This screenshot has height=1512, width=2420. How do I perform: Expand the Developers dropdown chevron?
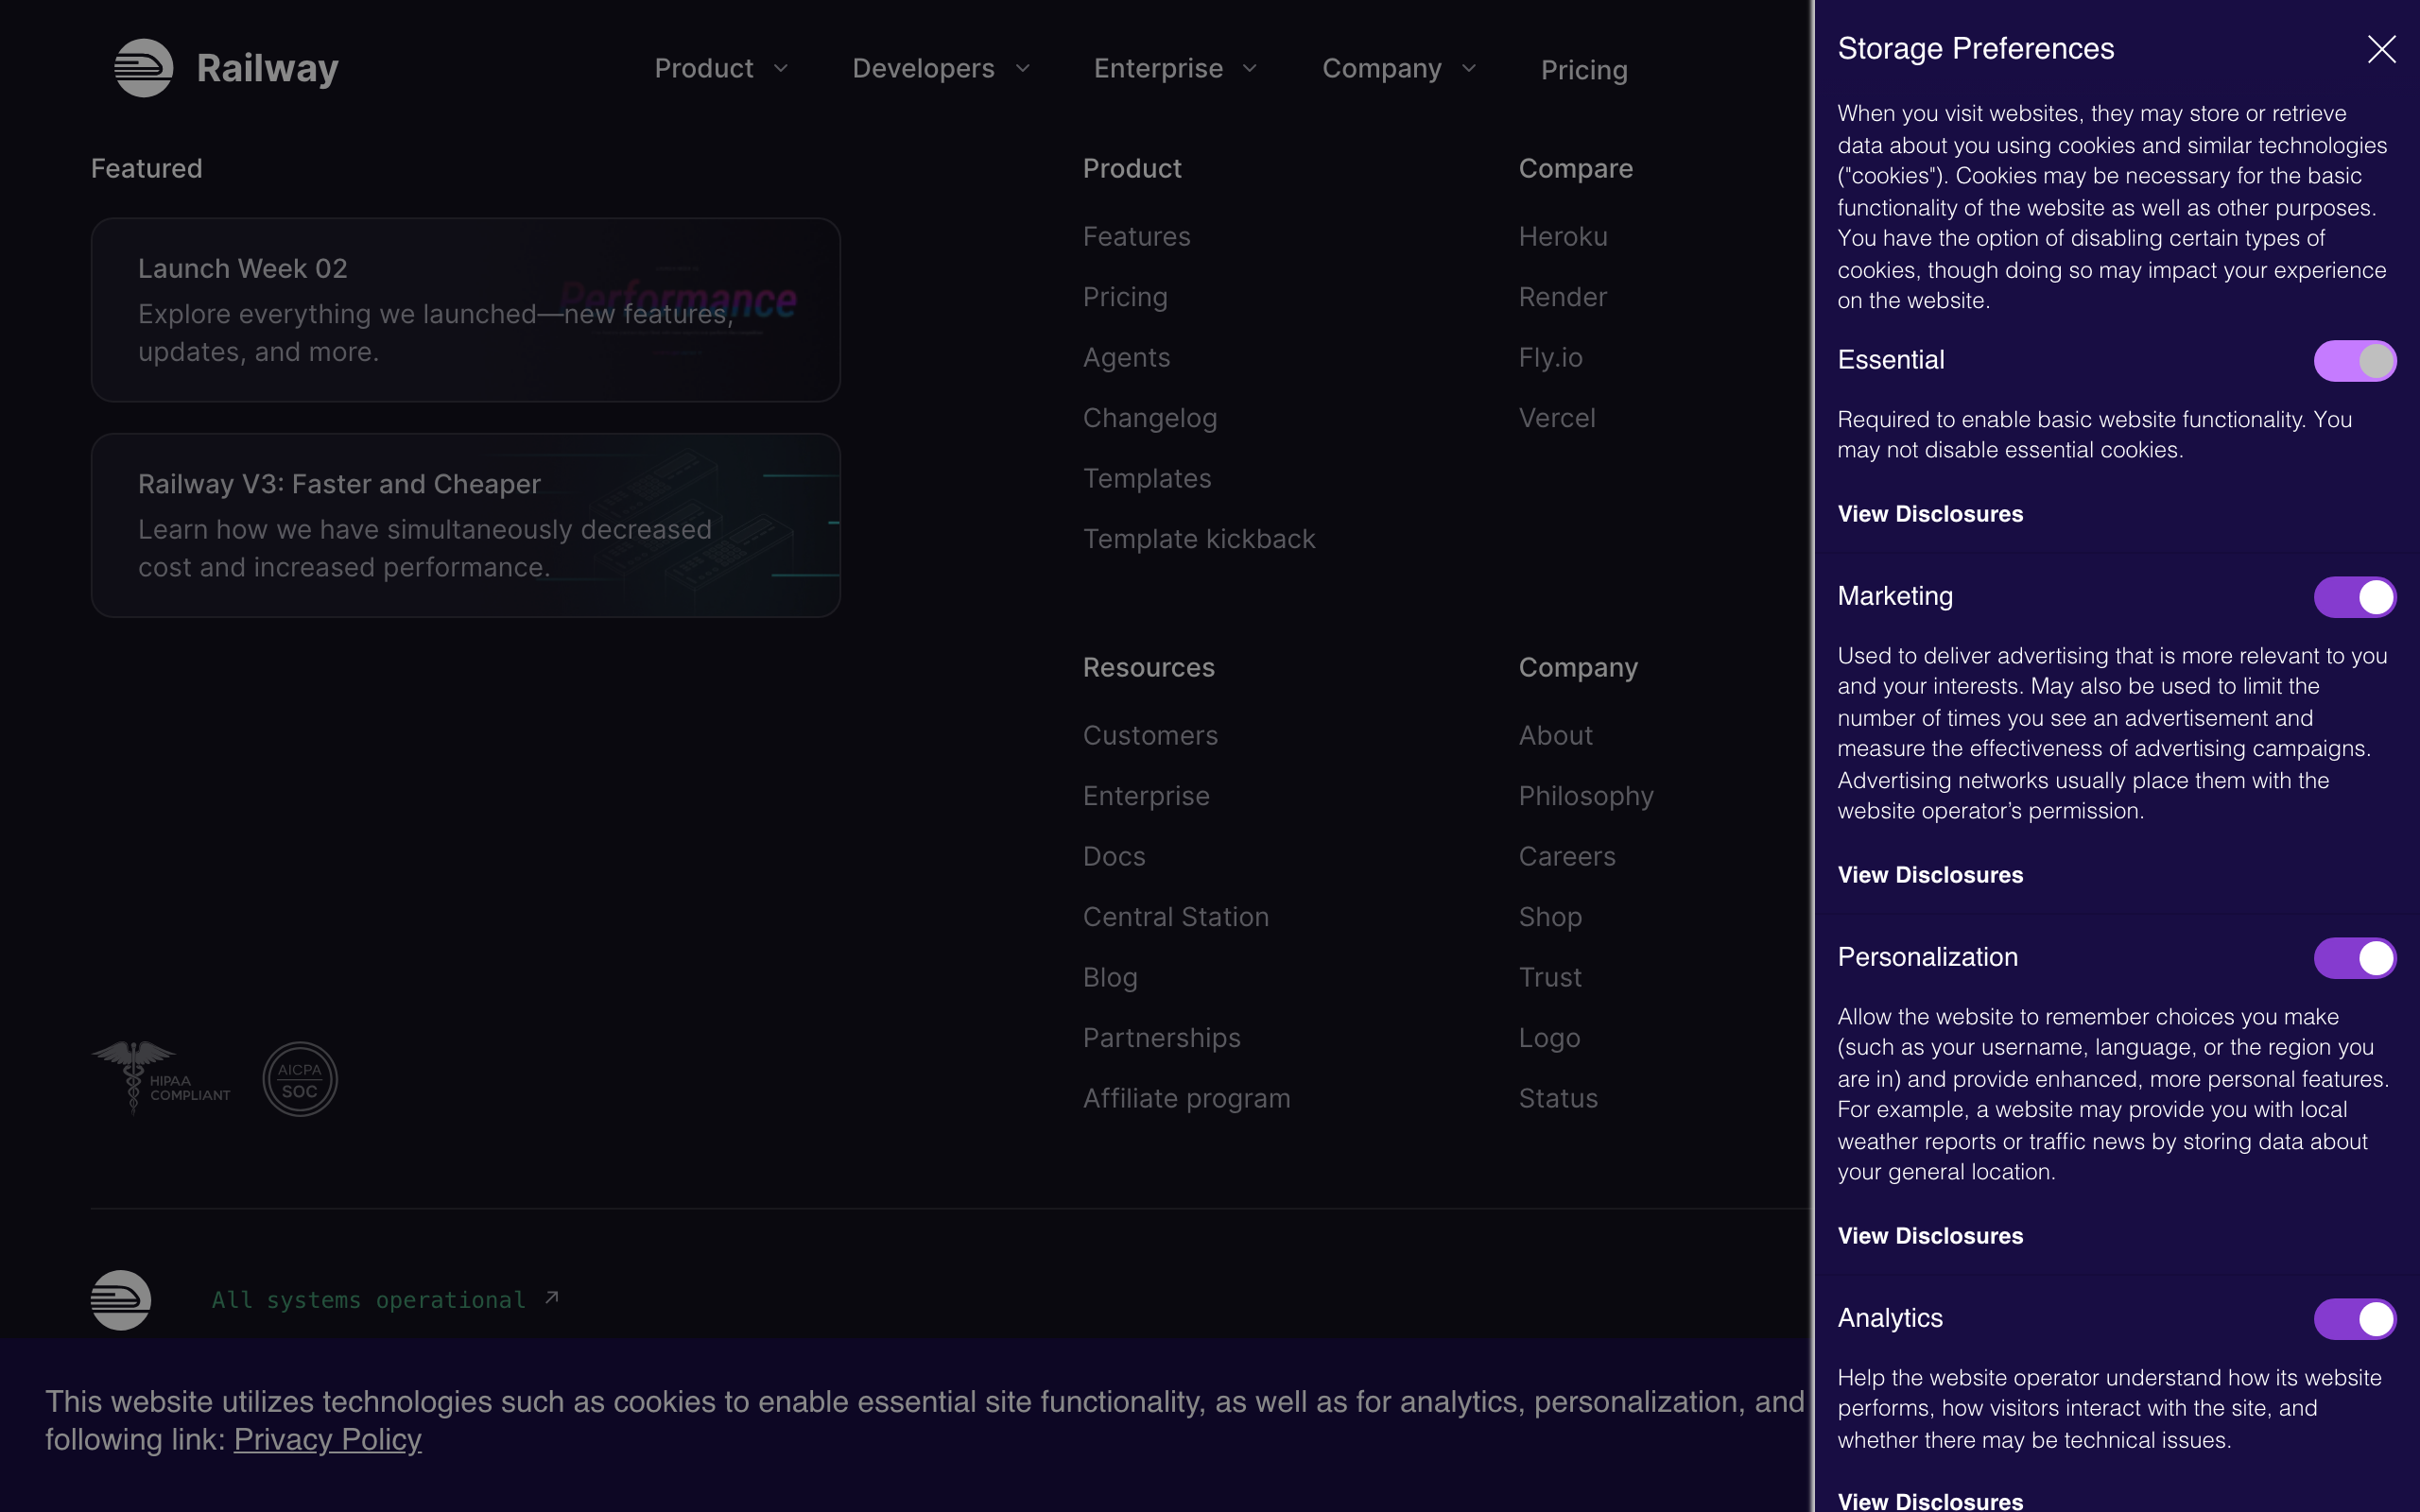click(x=1022, y=68)
